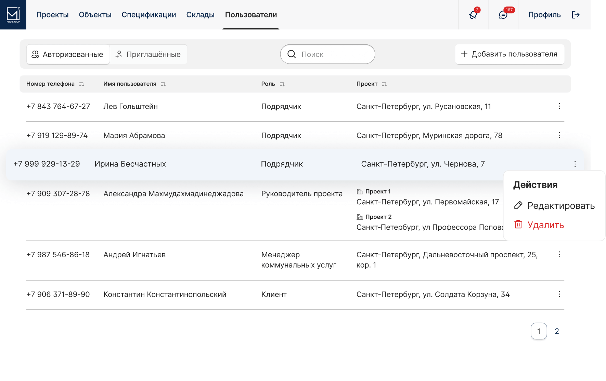This screenshot has width=606, height=381.
Task: Select phone +7 909 307-28-78
Action: [x=58, y=194]
